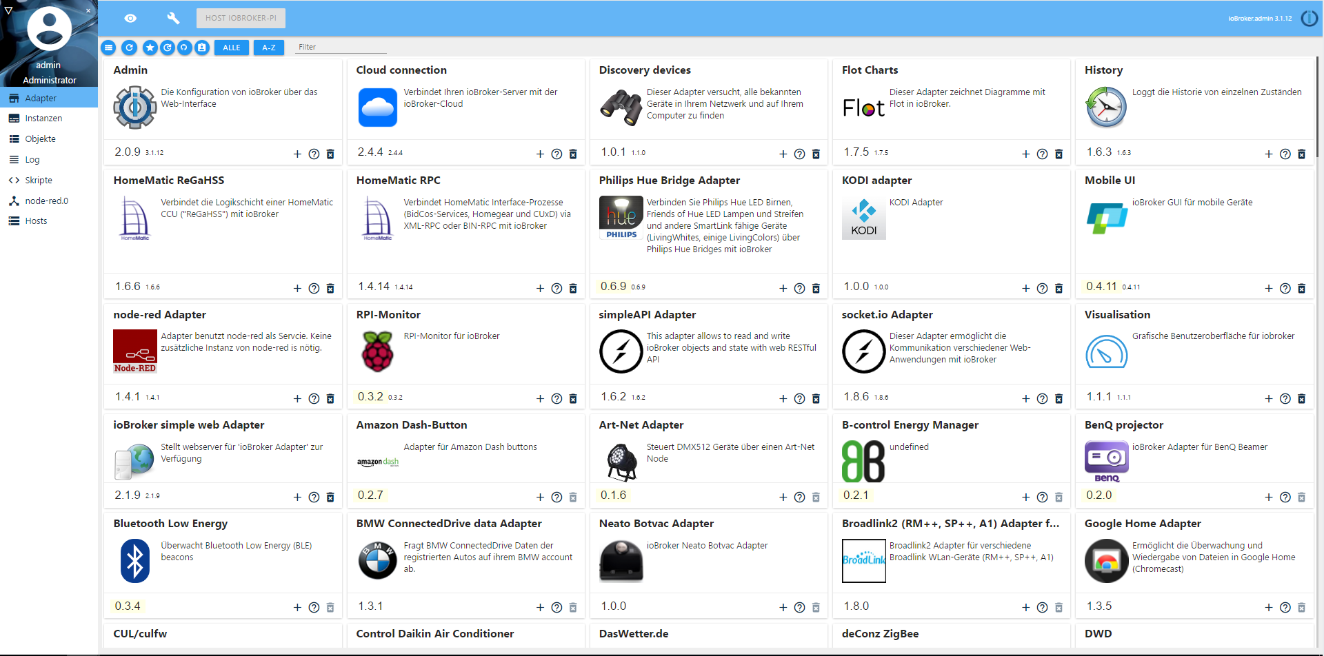Click the "deConz ZigBee" card title

(x=880, y=634)
